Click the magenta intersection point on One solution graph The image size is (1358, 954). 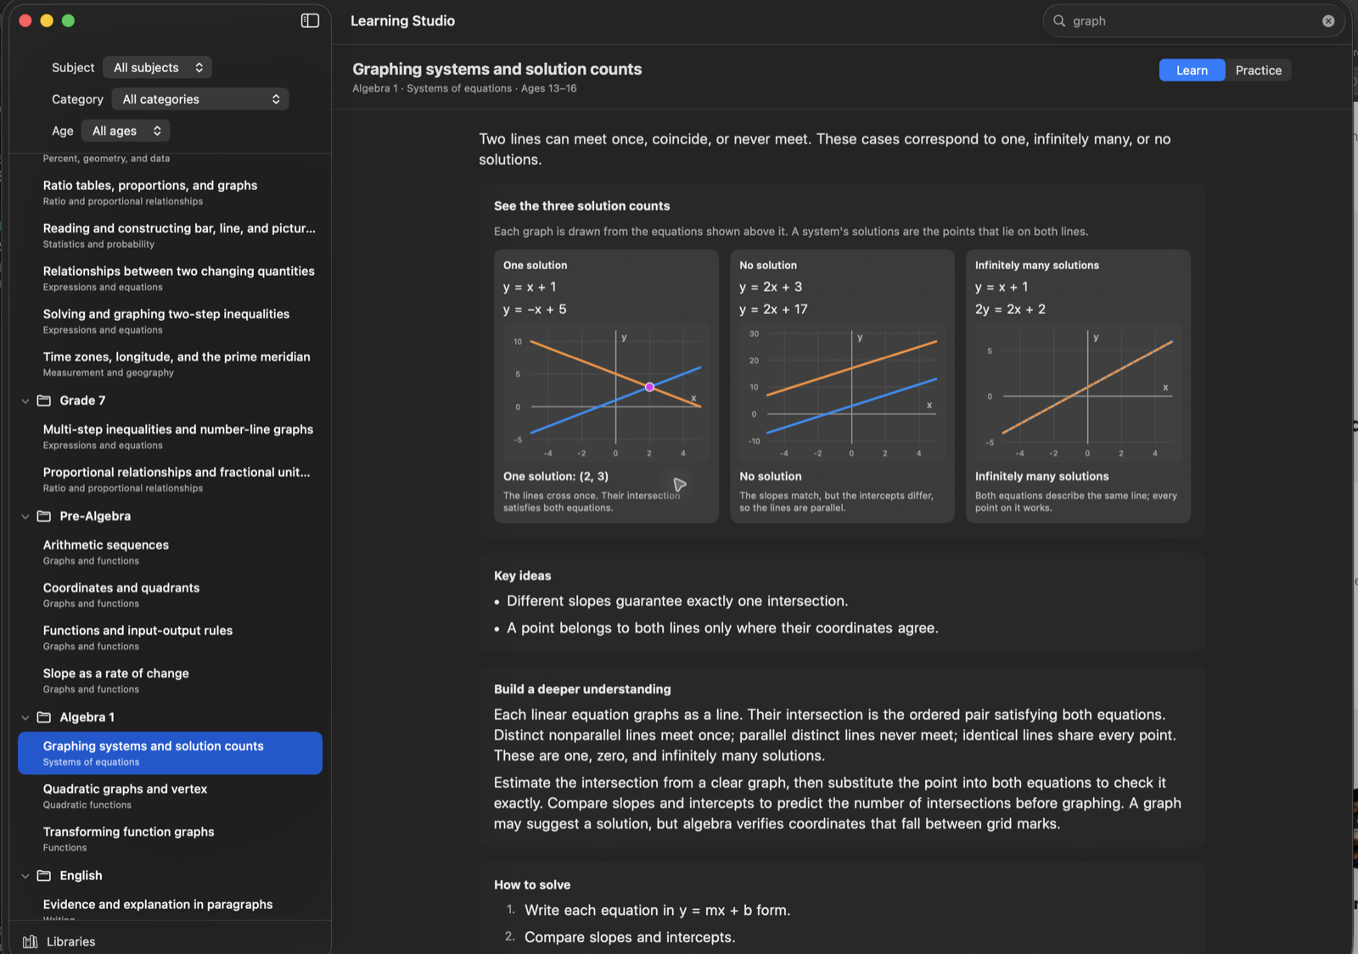point(649,387)
